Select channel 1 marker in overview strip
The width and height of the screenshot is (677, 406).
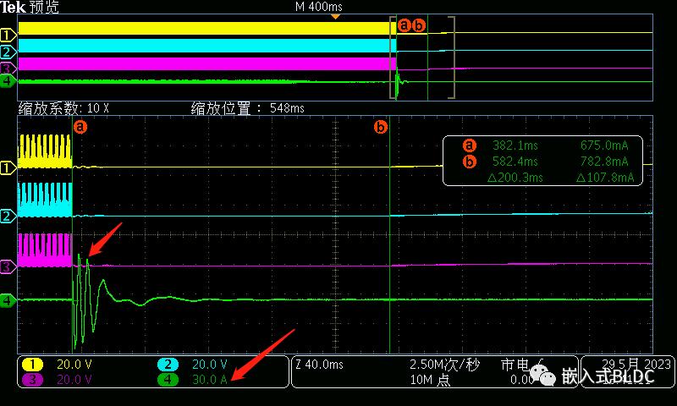pyautogui.click(x=8, y=36)
